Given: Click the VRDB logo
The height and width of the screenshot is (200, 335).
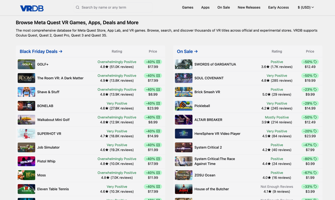Looking at the screenshot, I should 32,8.
